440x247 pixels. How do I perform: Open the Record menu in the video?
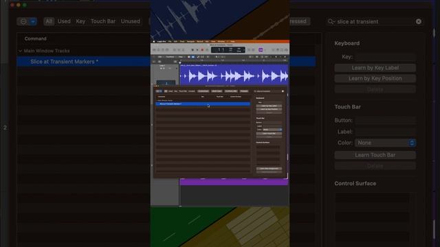[200, 41]
